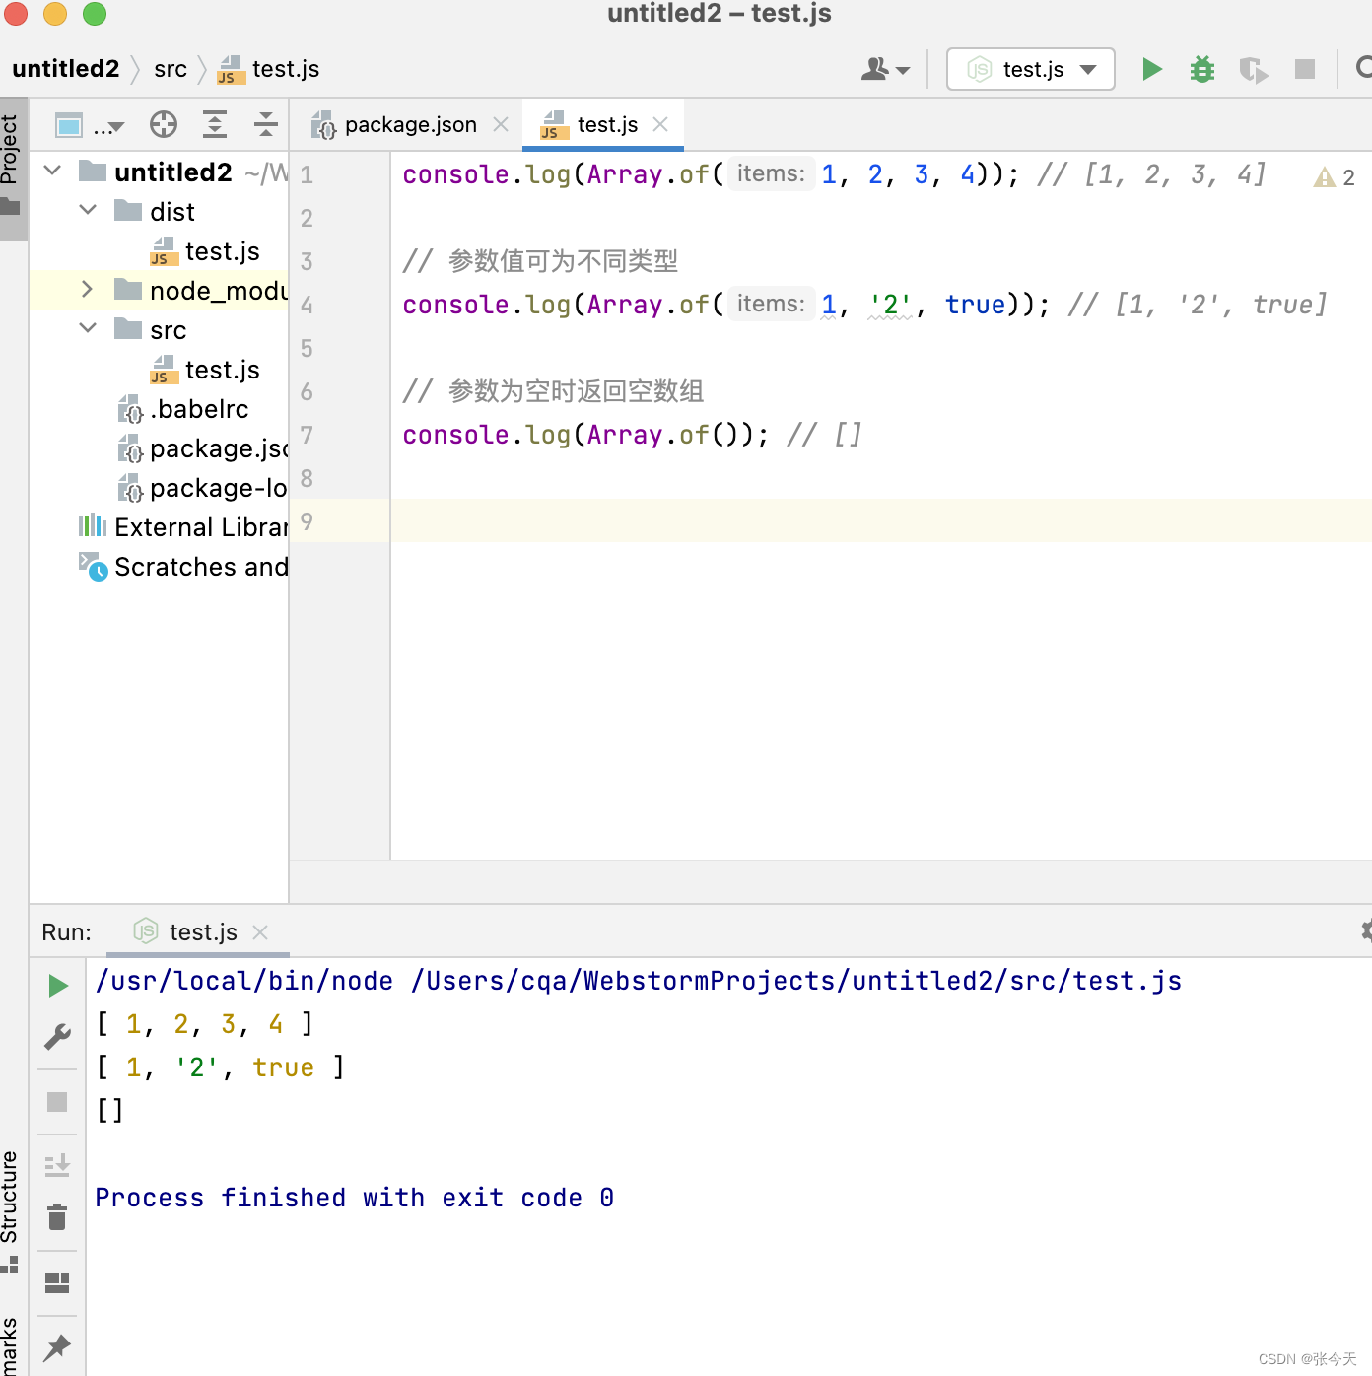Select package.json in project tree
Image resolution: width=1372 pixels, height=1376 pixels.
click(x=202, y=448)
